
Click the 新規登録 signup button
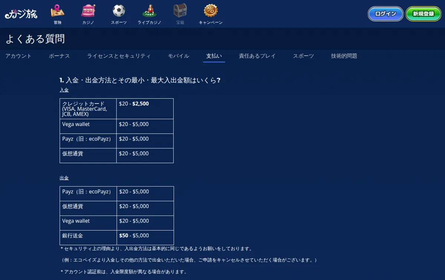click(x=423, y=14)
